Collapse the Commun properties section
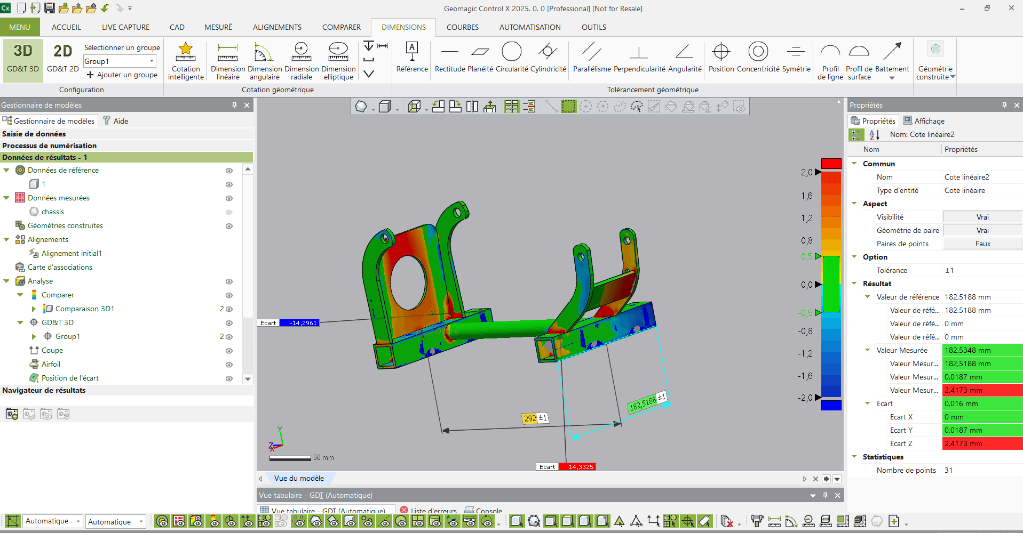 pyautogui.click(x=854, y=164)
